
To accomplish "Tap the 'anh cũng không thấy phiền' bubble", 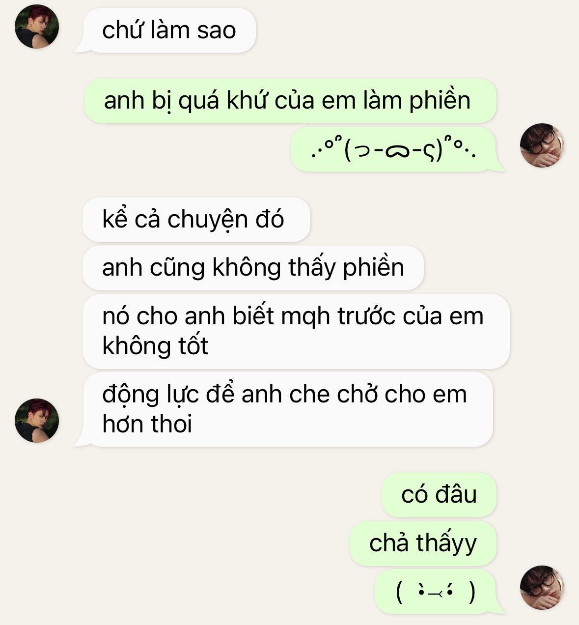I will click(253, 268).
